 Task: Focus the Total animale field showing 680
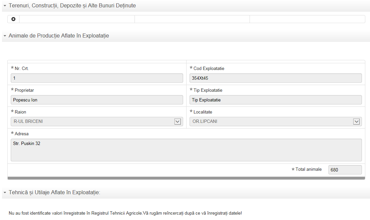(x=345, y=170)
